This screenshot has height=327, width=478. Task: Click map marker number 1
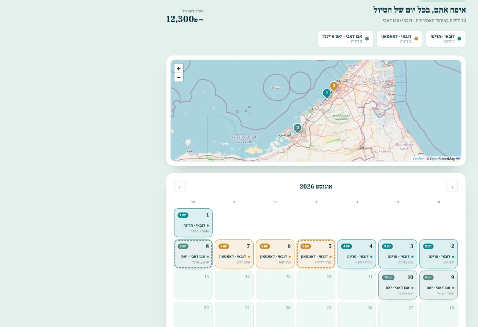point(327,93)
